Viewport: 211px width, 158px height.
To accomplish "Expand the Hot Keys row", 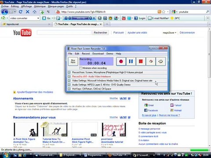I will (69, 89).
